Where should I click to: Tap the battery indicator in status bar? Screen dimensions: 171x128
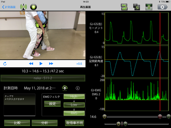tap(168, 2)
